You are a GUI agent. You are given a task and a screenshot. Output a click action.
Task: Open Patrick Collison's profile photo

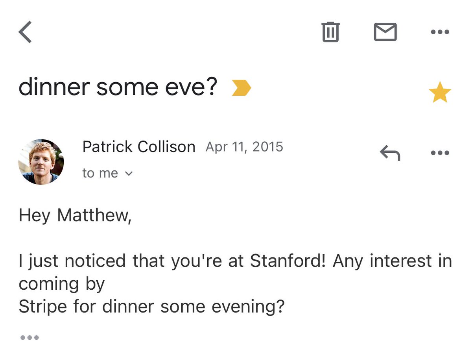click(x=41, y=161)
